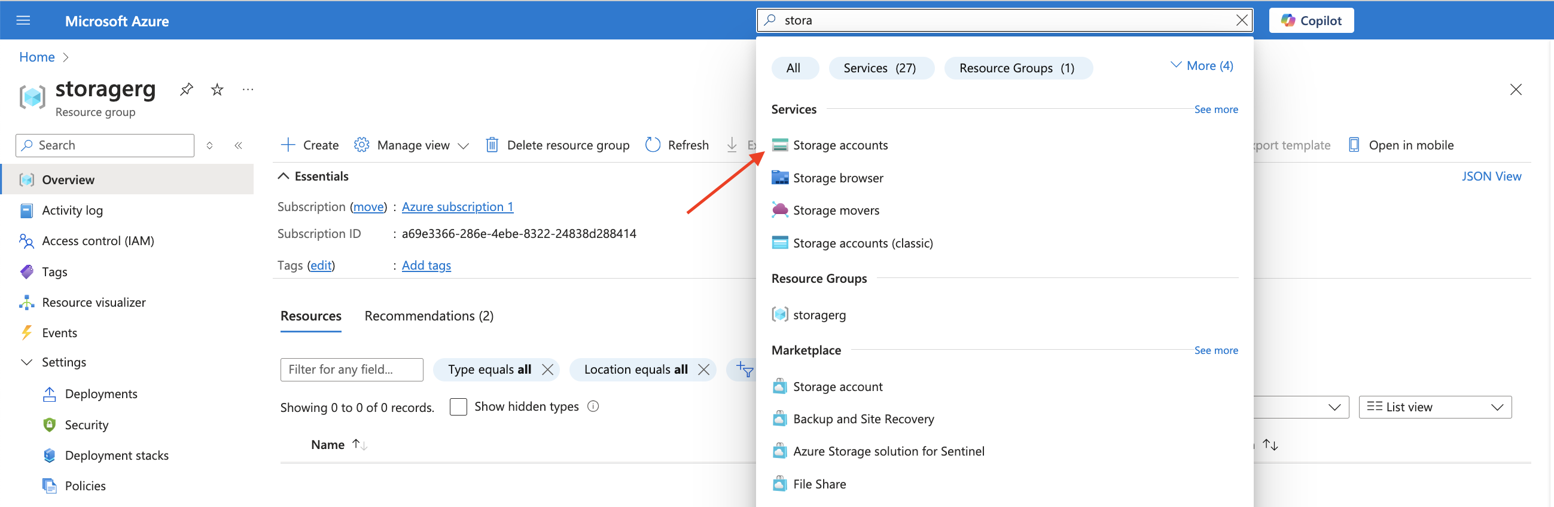The width and height of the screenshot is (1554, 507).
Task: Open the List view dropdown
Action: pyautogui.click(x=1434, y=408)
